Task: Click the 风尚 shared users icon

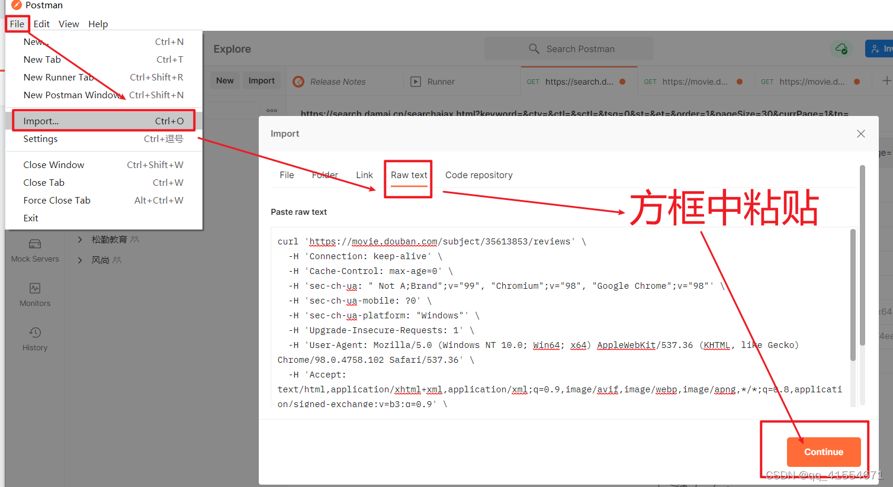Action: pos(117,260)
